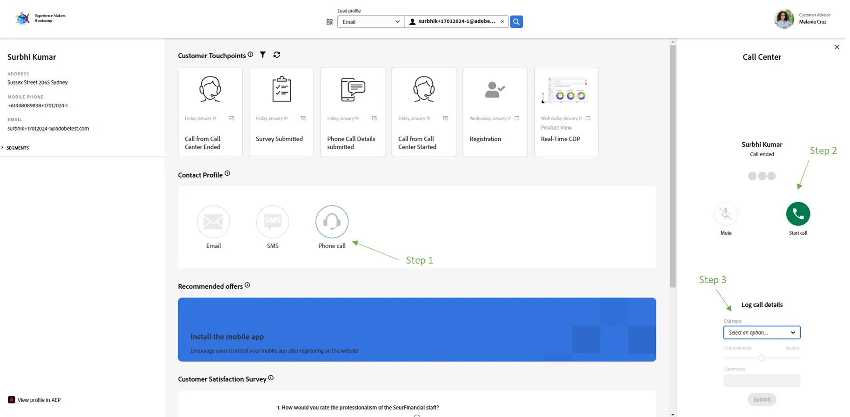Click the Recommended offers info icon
Image resolution: width=850 pixels, height=417 pixels.
point(248,285)
